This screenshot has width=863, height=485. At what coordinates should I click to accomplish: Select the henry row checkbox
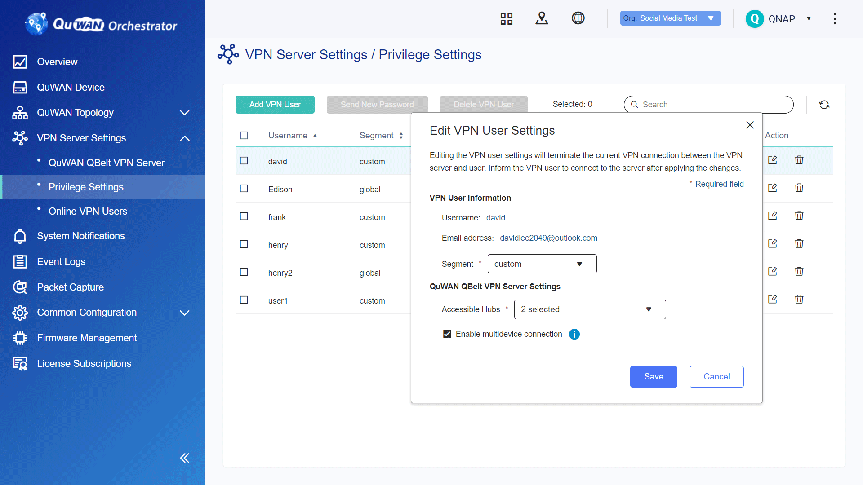[x=244, y=244]
